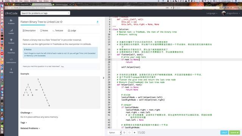The image size is (242, 136).
Task: Fold the code block at line 29
Action: coord(111,85)
